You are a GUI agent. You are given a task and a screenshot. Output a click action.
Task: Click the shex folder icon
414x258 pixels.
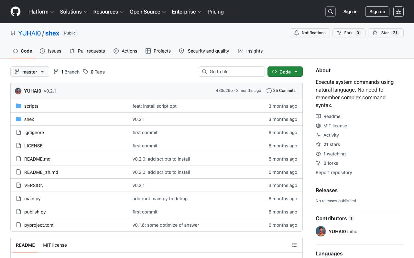pos(18,119)
